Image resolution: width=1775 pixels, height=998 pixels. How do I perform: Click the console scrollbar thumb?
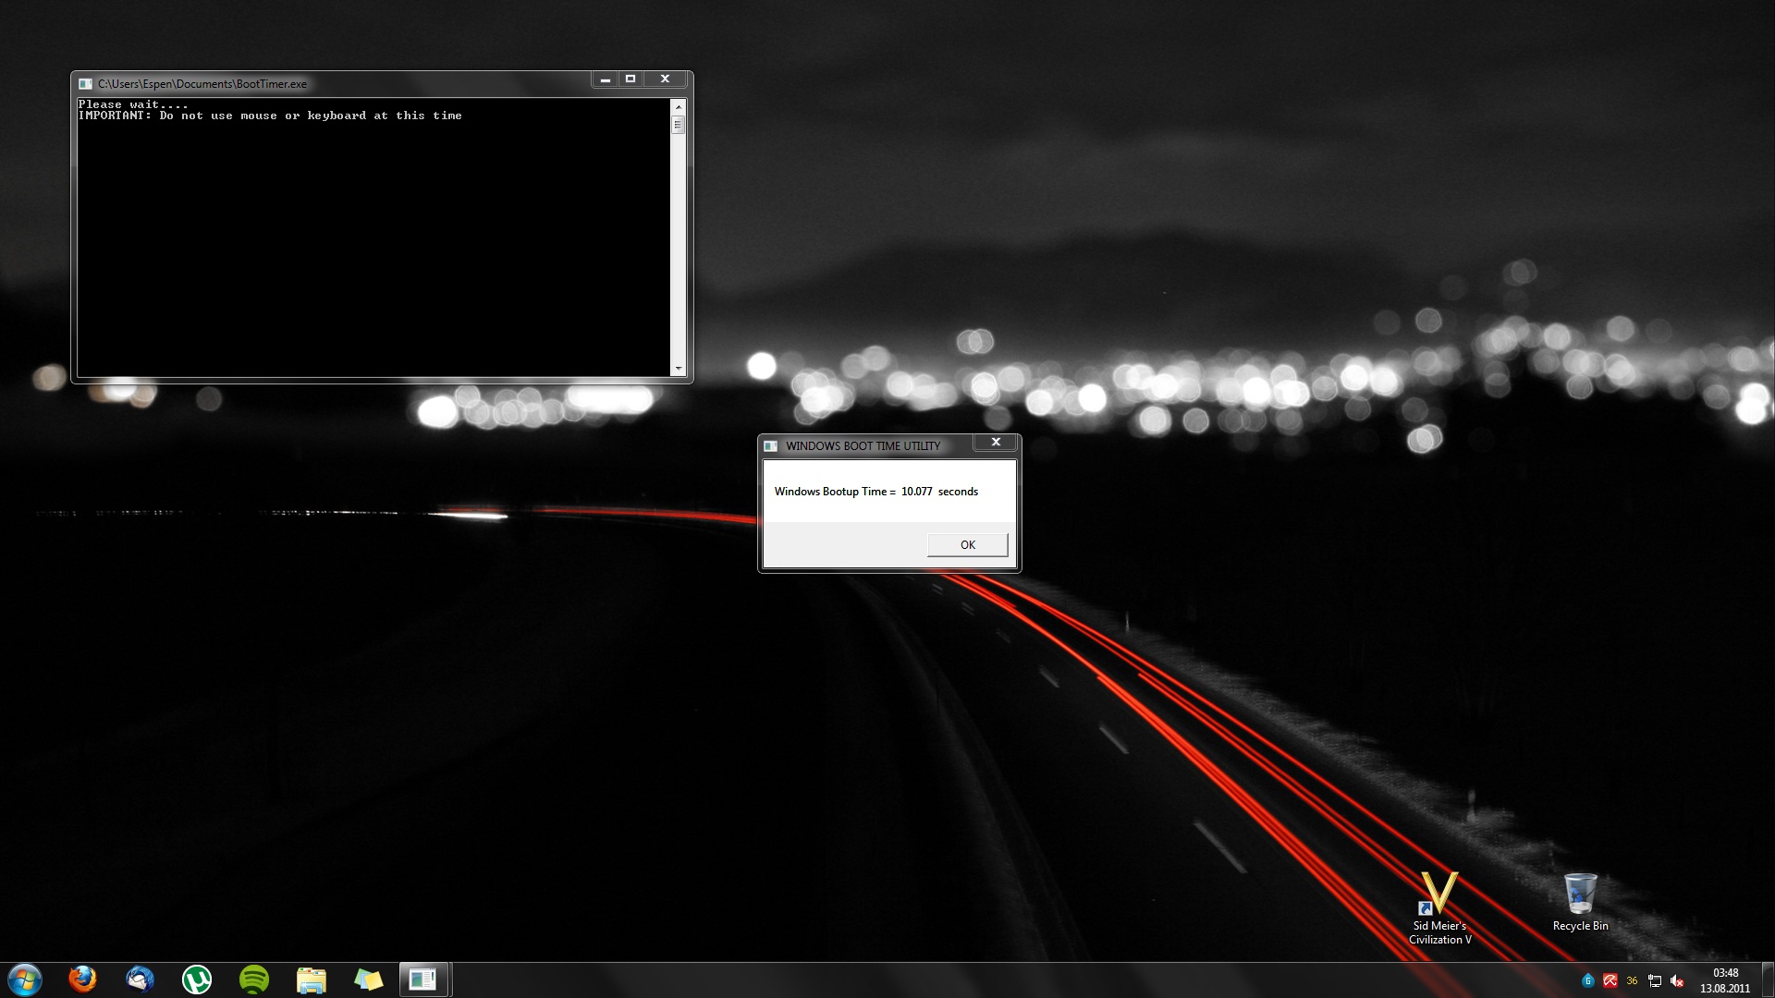click(679, 124)
